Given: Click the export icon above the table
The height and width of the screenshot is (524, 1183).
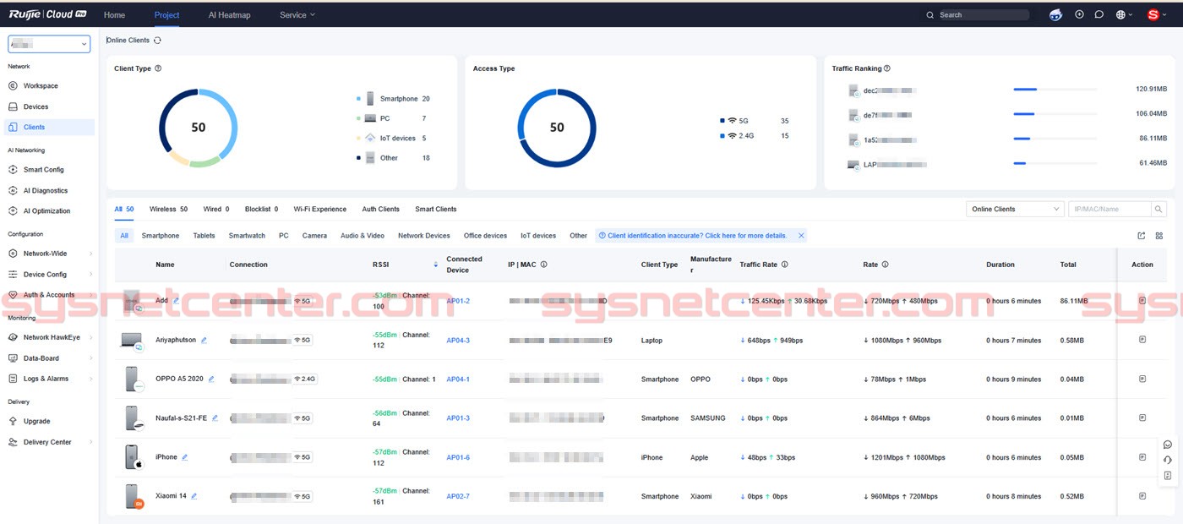Looking at the screenshot, I should coord(1142,236).
